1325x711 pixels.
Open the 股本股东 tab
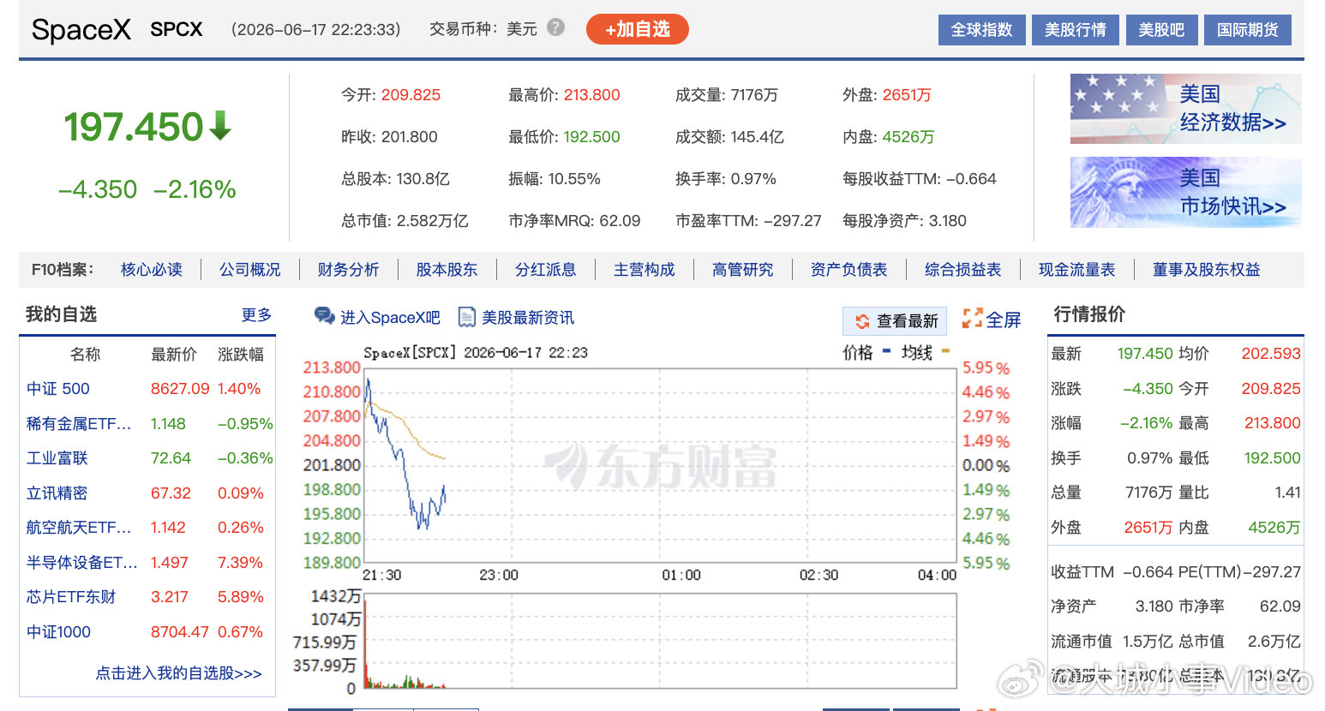pyautogui.click(x=447, y=270)
